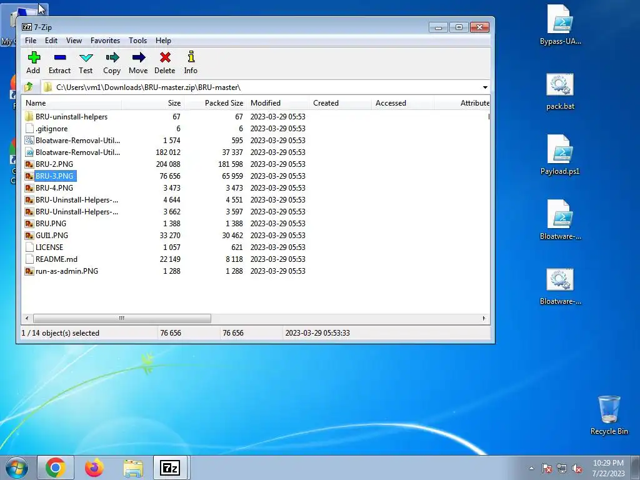
Task: Select pack.bat desktop icon
Action: (560, 85)
